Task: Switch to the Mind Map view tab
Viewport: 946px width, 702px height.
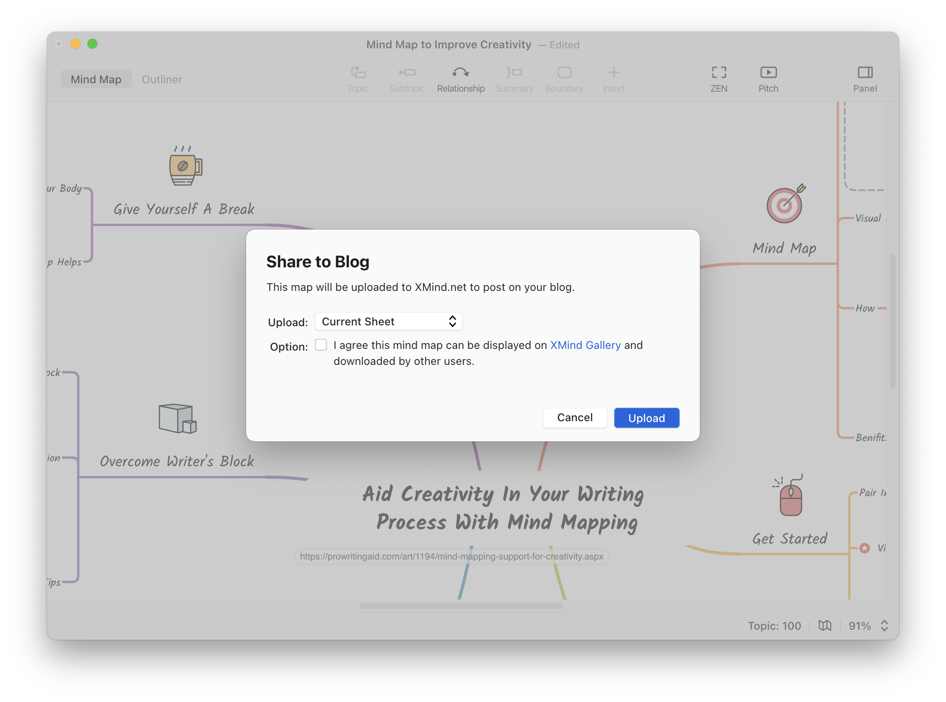Action: tap(96, 79)
